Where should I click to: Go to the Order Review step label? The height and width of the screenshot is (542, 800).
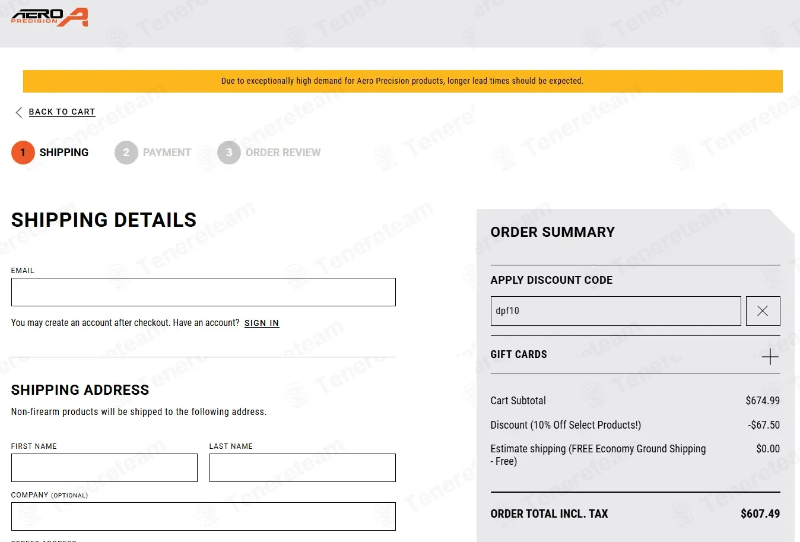283,153
